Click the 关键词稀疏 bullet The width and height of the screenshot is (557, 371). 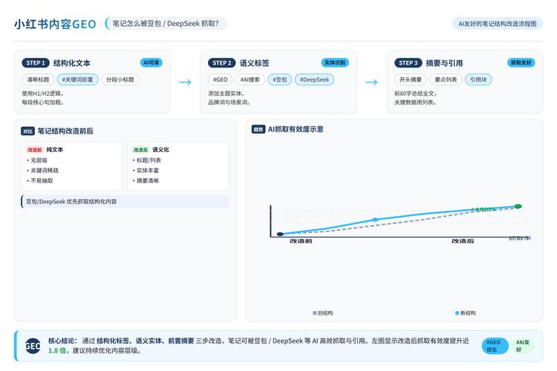pyautogui.click(x=42, y=171)
